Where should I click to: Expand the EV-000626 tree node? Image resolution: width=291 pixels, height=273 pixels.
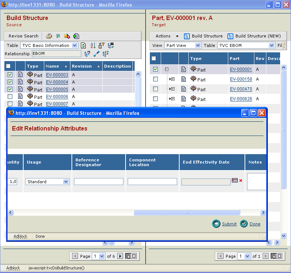(172, 99)
